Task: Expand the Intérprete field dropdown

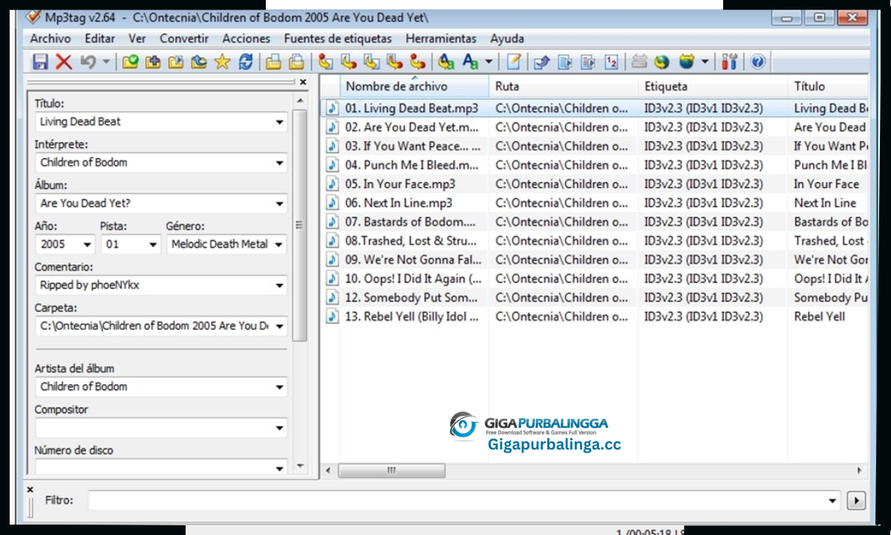Action: point(280,163)
